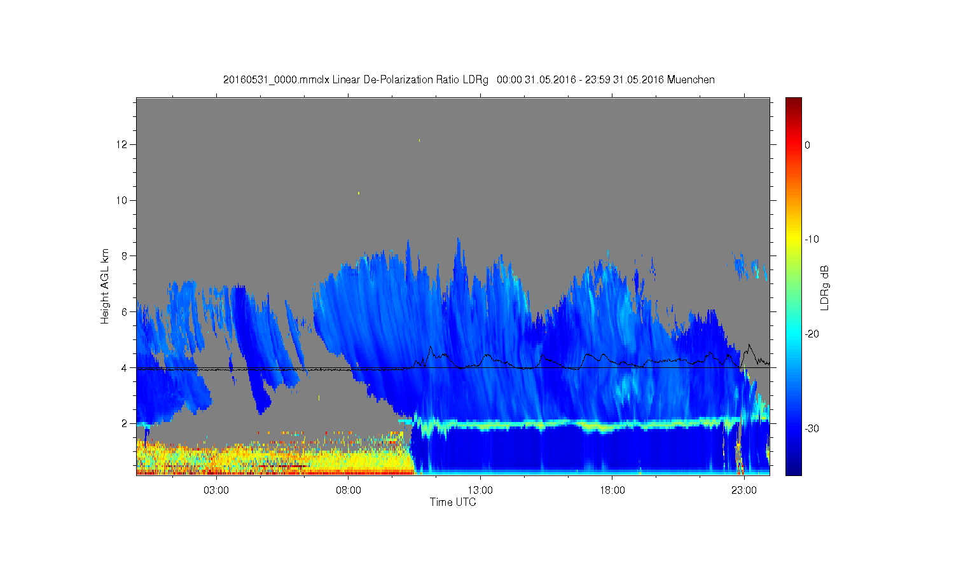
Task: Click the 'Height AGL km' y-axis label
Action: [x=105, y=286]
